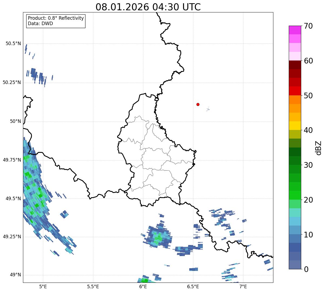Click the 7°E longitude label
This screenshot has height=292, width=325.
tap(243, 287)
